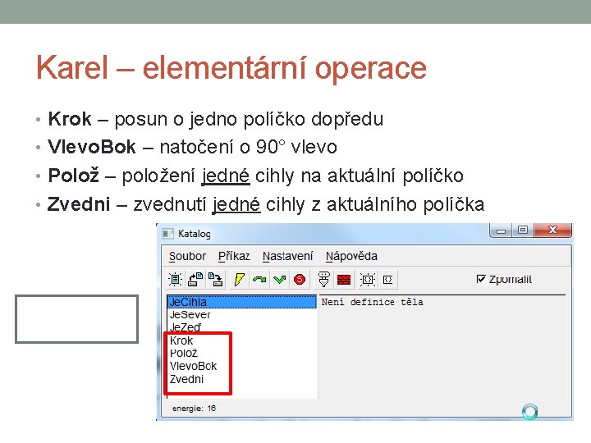
Task: Click the sparkling braces new command icon
Action: (368, 280)
